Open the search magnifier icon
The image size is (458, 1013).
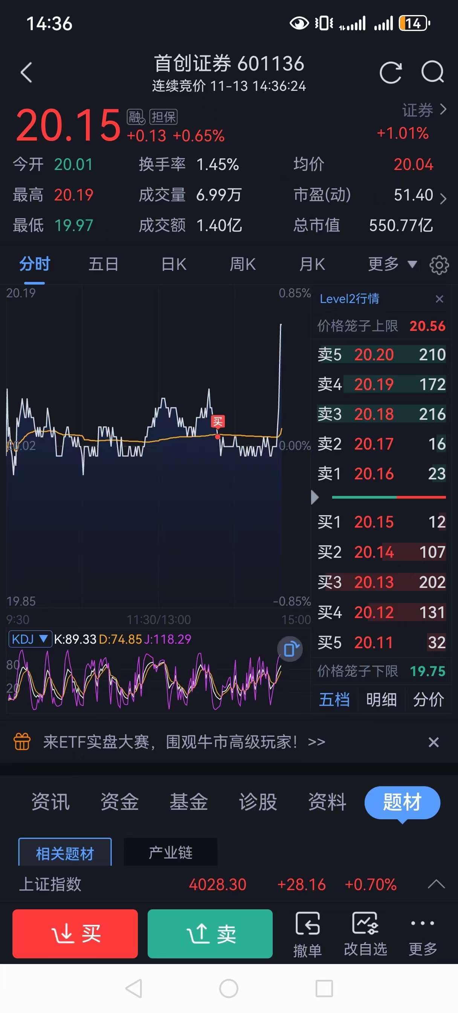(x=432, y=72)
